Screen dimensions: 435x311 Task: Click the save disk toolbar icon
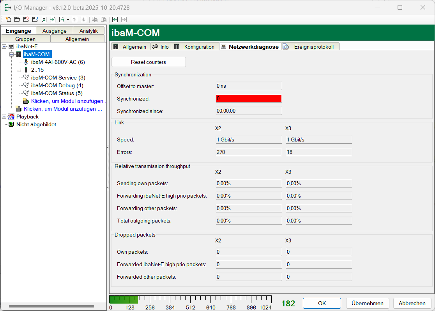click(44, 19)
